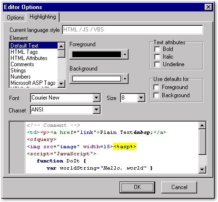Image resolution: width=218 pixels, height=202 pixels.
Task: Select Numbers element
Action: pyautogui.click(x=33, y=77)
